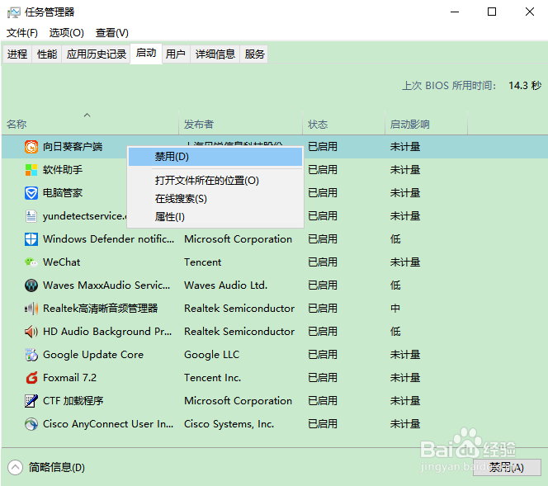Screen dimensions: 548x486
Task: Click 中 startup impact for Realtek高清晰音频管理器
Action: pos(395,308)
